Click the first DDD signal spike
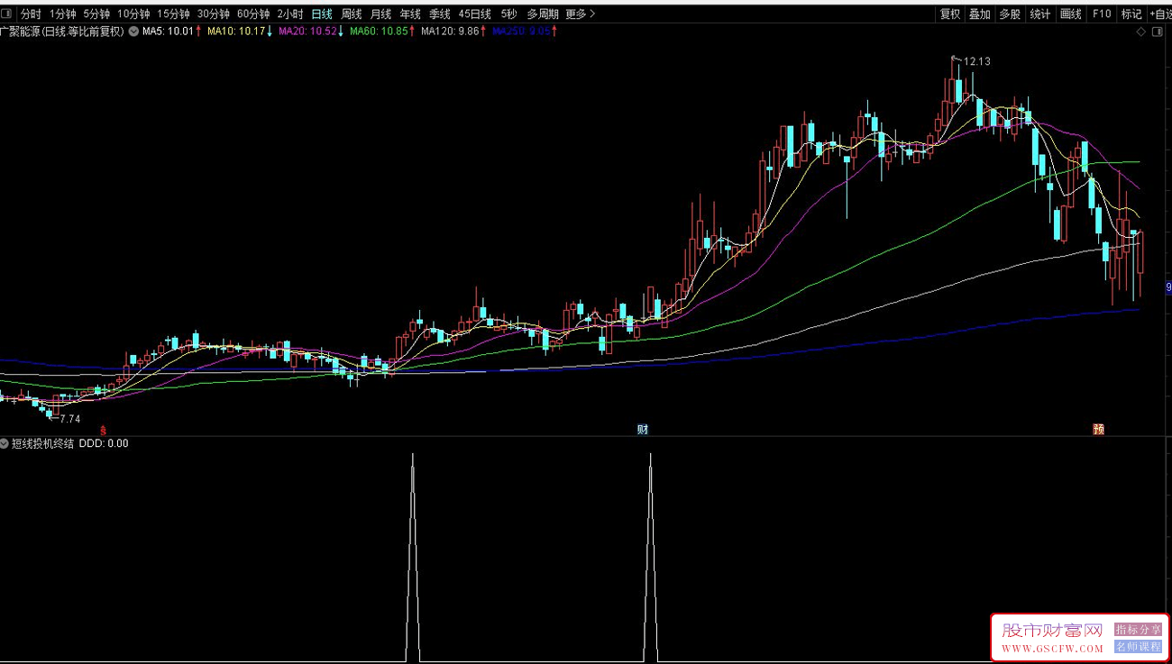The height and width of the screenshot is (664, 1172). (413, 557)
